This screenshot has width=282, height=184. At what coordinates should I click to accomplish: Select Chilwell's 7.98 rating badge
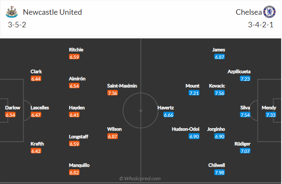click(219, 173)
